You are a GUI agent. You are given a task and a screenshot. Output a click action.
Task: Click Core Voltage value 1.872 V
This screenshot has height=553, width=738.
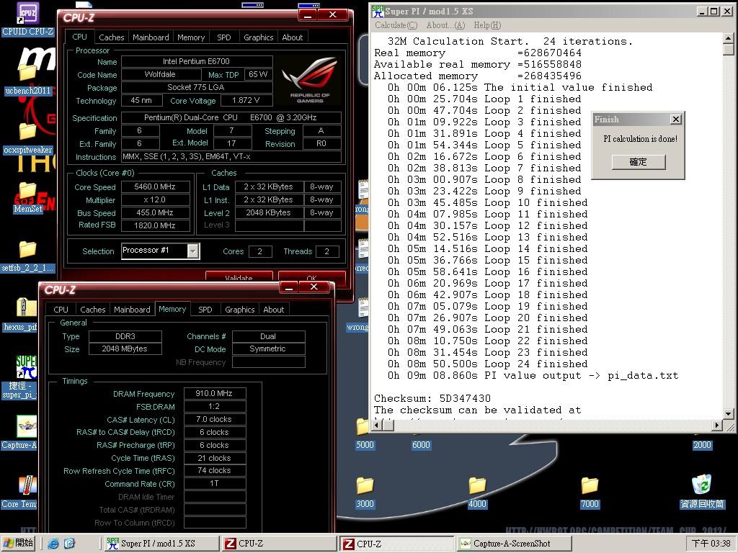point(246,101)
